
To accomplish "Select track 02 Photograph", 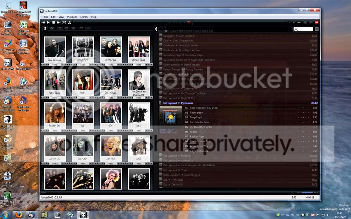I will coord(251,113).
